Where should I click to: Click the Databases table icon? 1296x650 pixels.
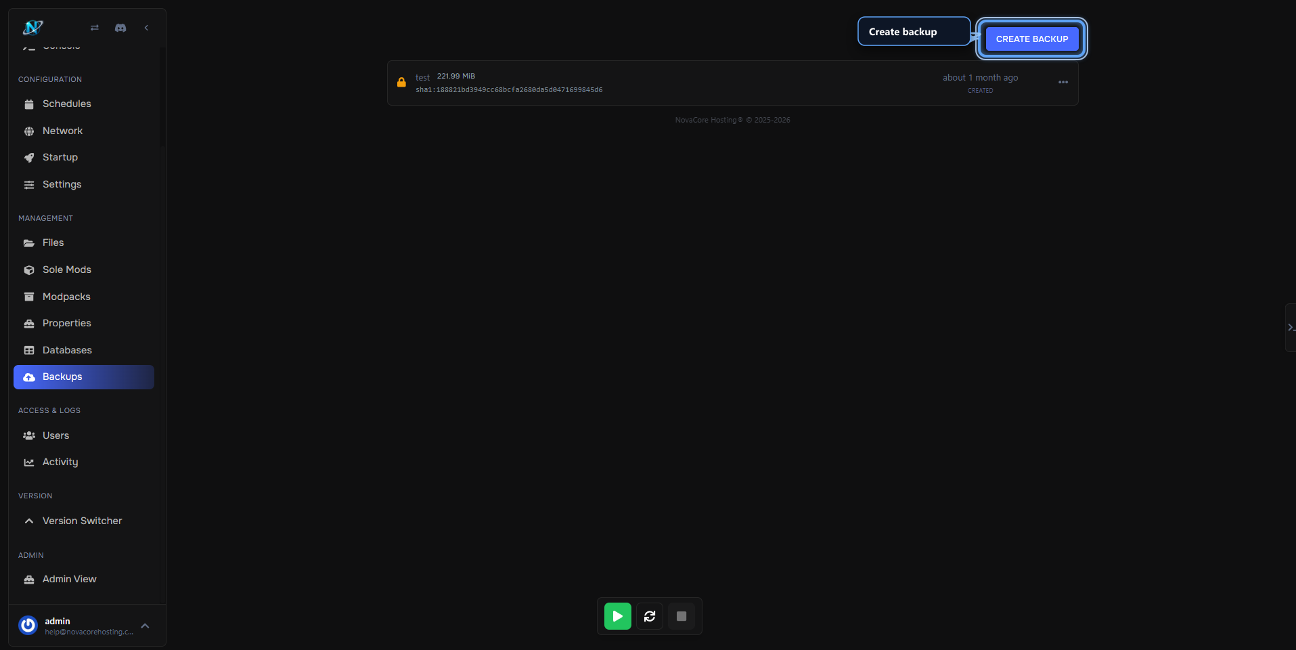tap(29, 351)
